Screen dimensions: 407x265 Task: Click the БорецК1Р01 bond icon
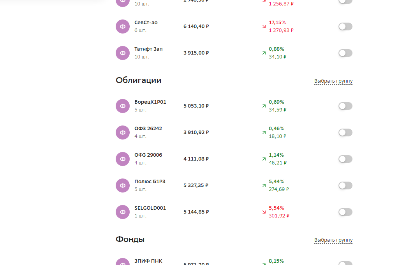tap(123, 106)
